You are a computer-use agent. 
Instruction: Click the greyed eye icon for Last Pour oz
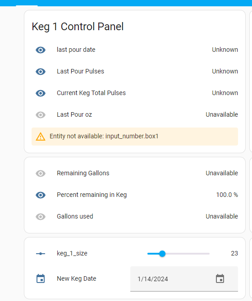[x=41, y=115]
